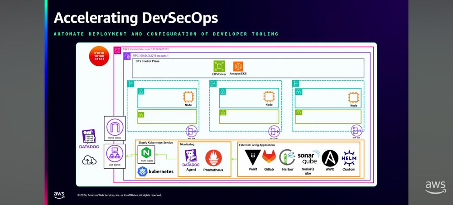The width and height of the screenshot is (453, 205).
Task: Click the blue Kubernetes wheel logo
Action: pos(143,171)
